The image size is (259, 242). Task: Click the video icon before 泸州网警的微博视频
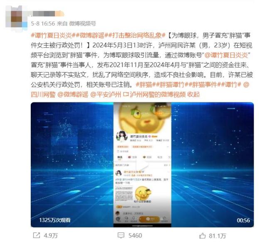point(126,94)
